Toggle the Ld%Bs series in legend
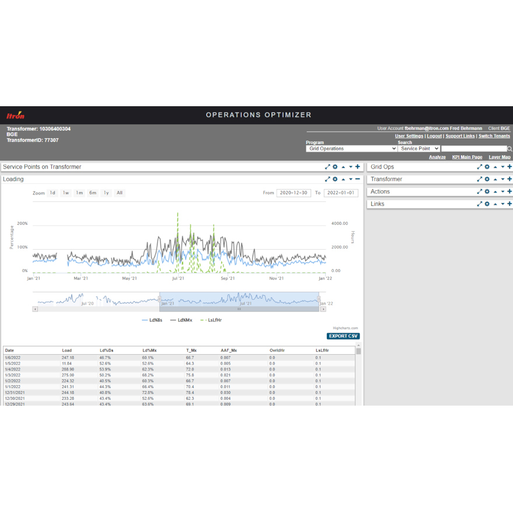The height and width of the screenshot is (513, 513). pyautogui.click(x=152, y=320)
